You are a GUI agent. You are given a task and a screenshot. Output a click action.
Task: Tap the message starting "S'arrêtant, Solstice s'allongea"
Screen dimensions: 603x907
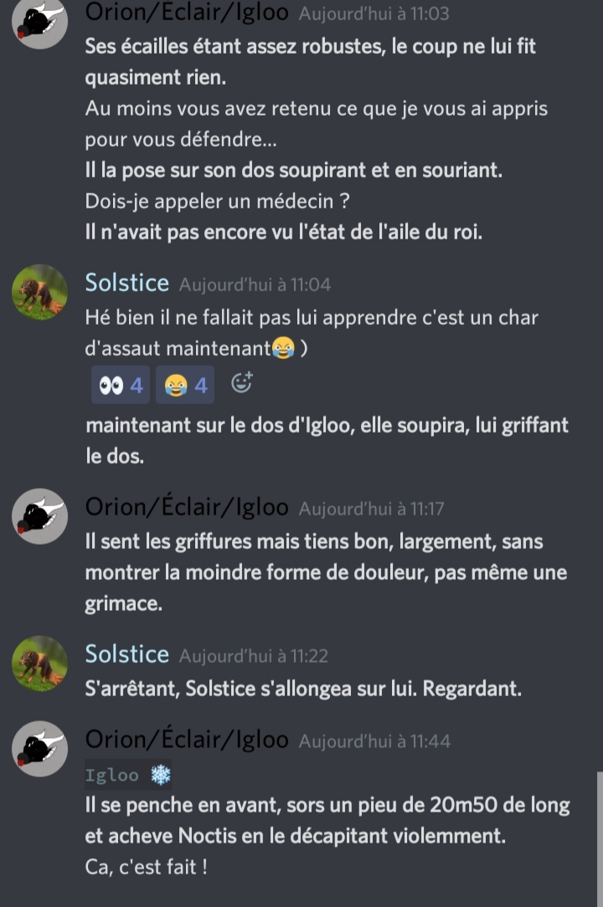[x=303, y=689]
